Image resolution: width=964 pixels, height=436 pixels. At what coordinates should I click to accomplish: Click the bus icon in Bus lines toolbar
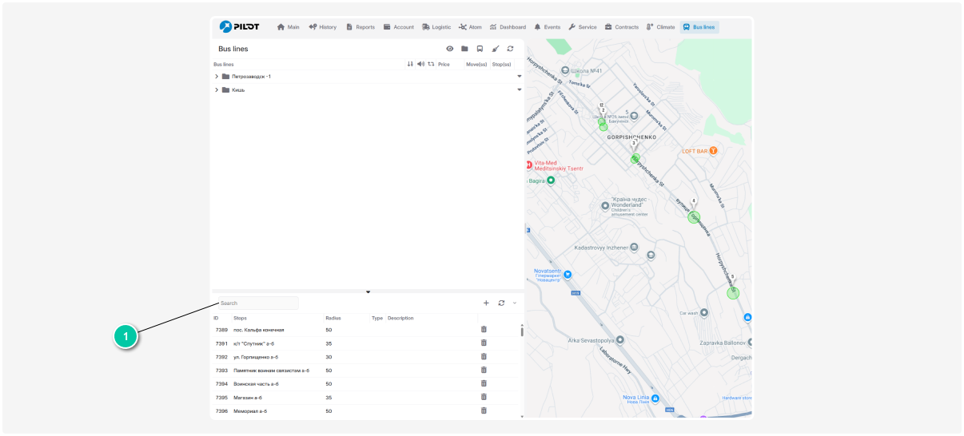[x=480, y=49]
